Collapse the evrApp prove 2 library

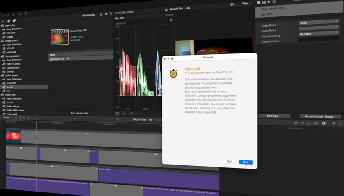click(1, 41)
